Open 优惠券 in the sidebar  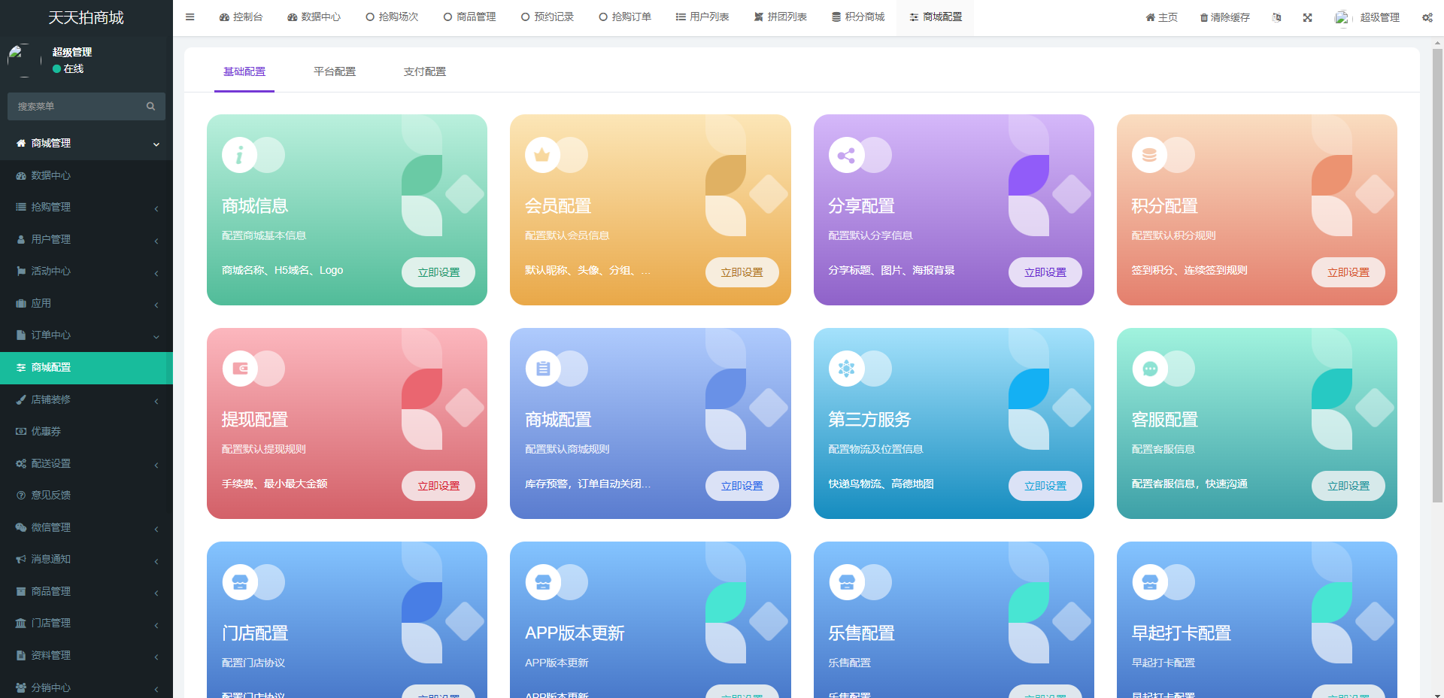86,431
